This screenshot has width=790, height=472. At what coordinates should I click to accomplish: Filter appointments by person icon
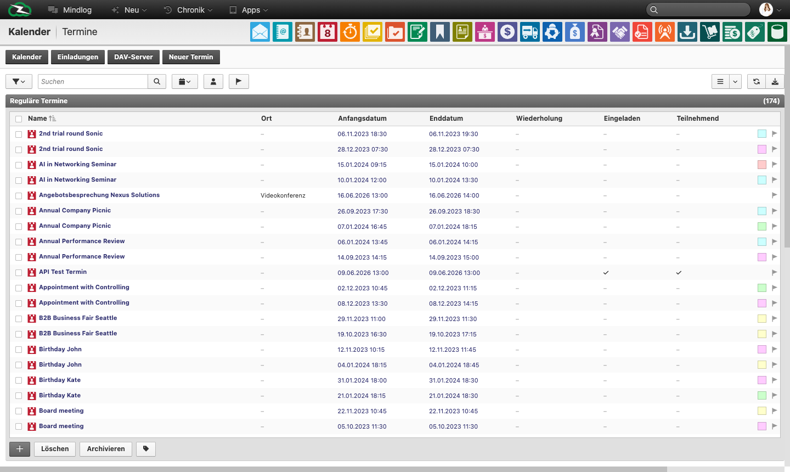point(213,81)
